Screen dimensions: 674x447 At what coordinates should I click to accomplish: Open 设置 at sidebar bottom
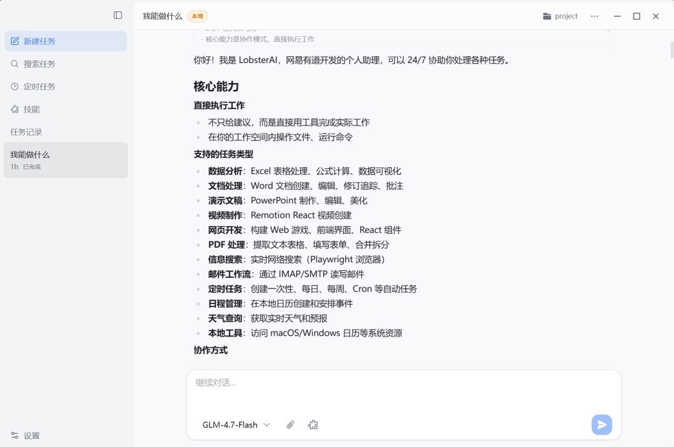26,435
